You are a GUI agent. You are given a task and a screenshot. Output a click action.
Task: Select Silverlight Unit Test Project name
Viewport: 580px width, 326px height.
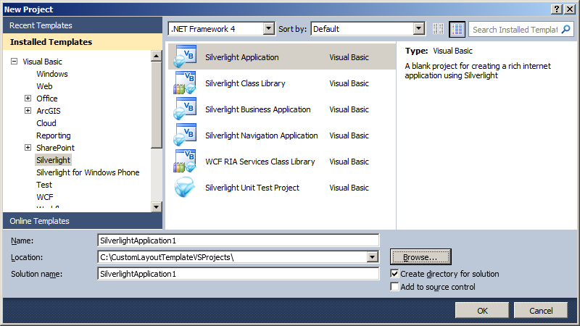[252, 188]
